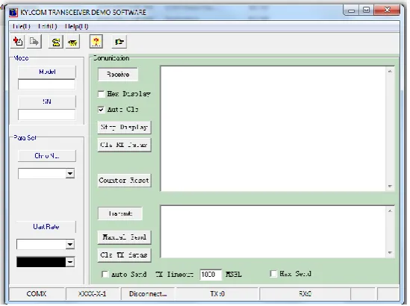Click the Stop Display button

pos(125,128)
